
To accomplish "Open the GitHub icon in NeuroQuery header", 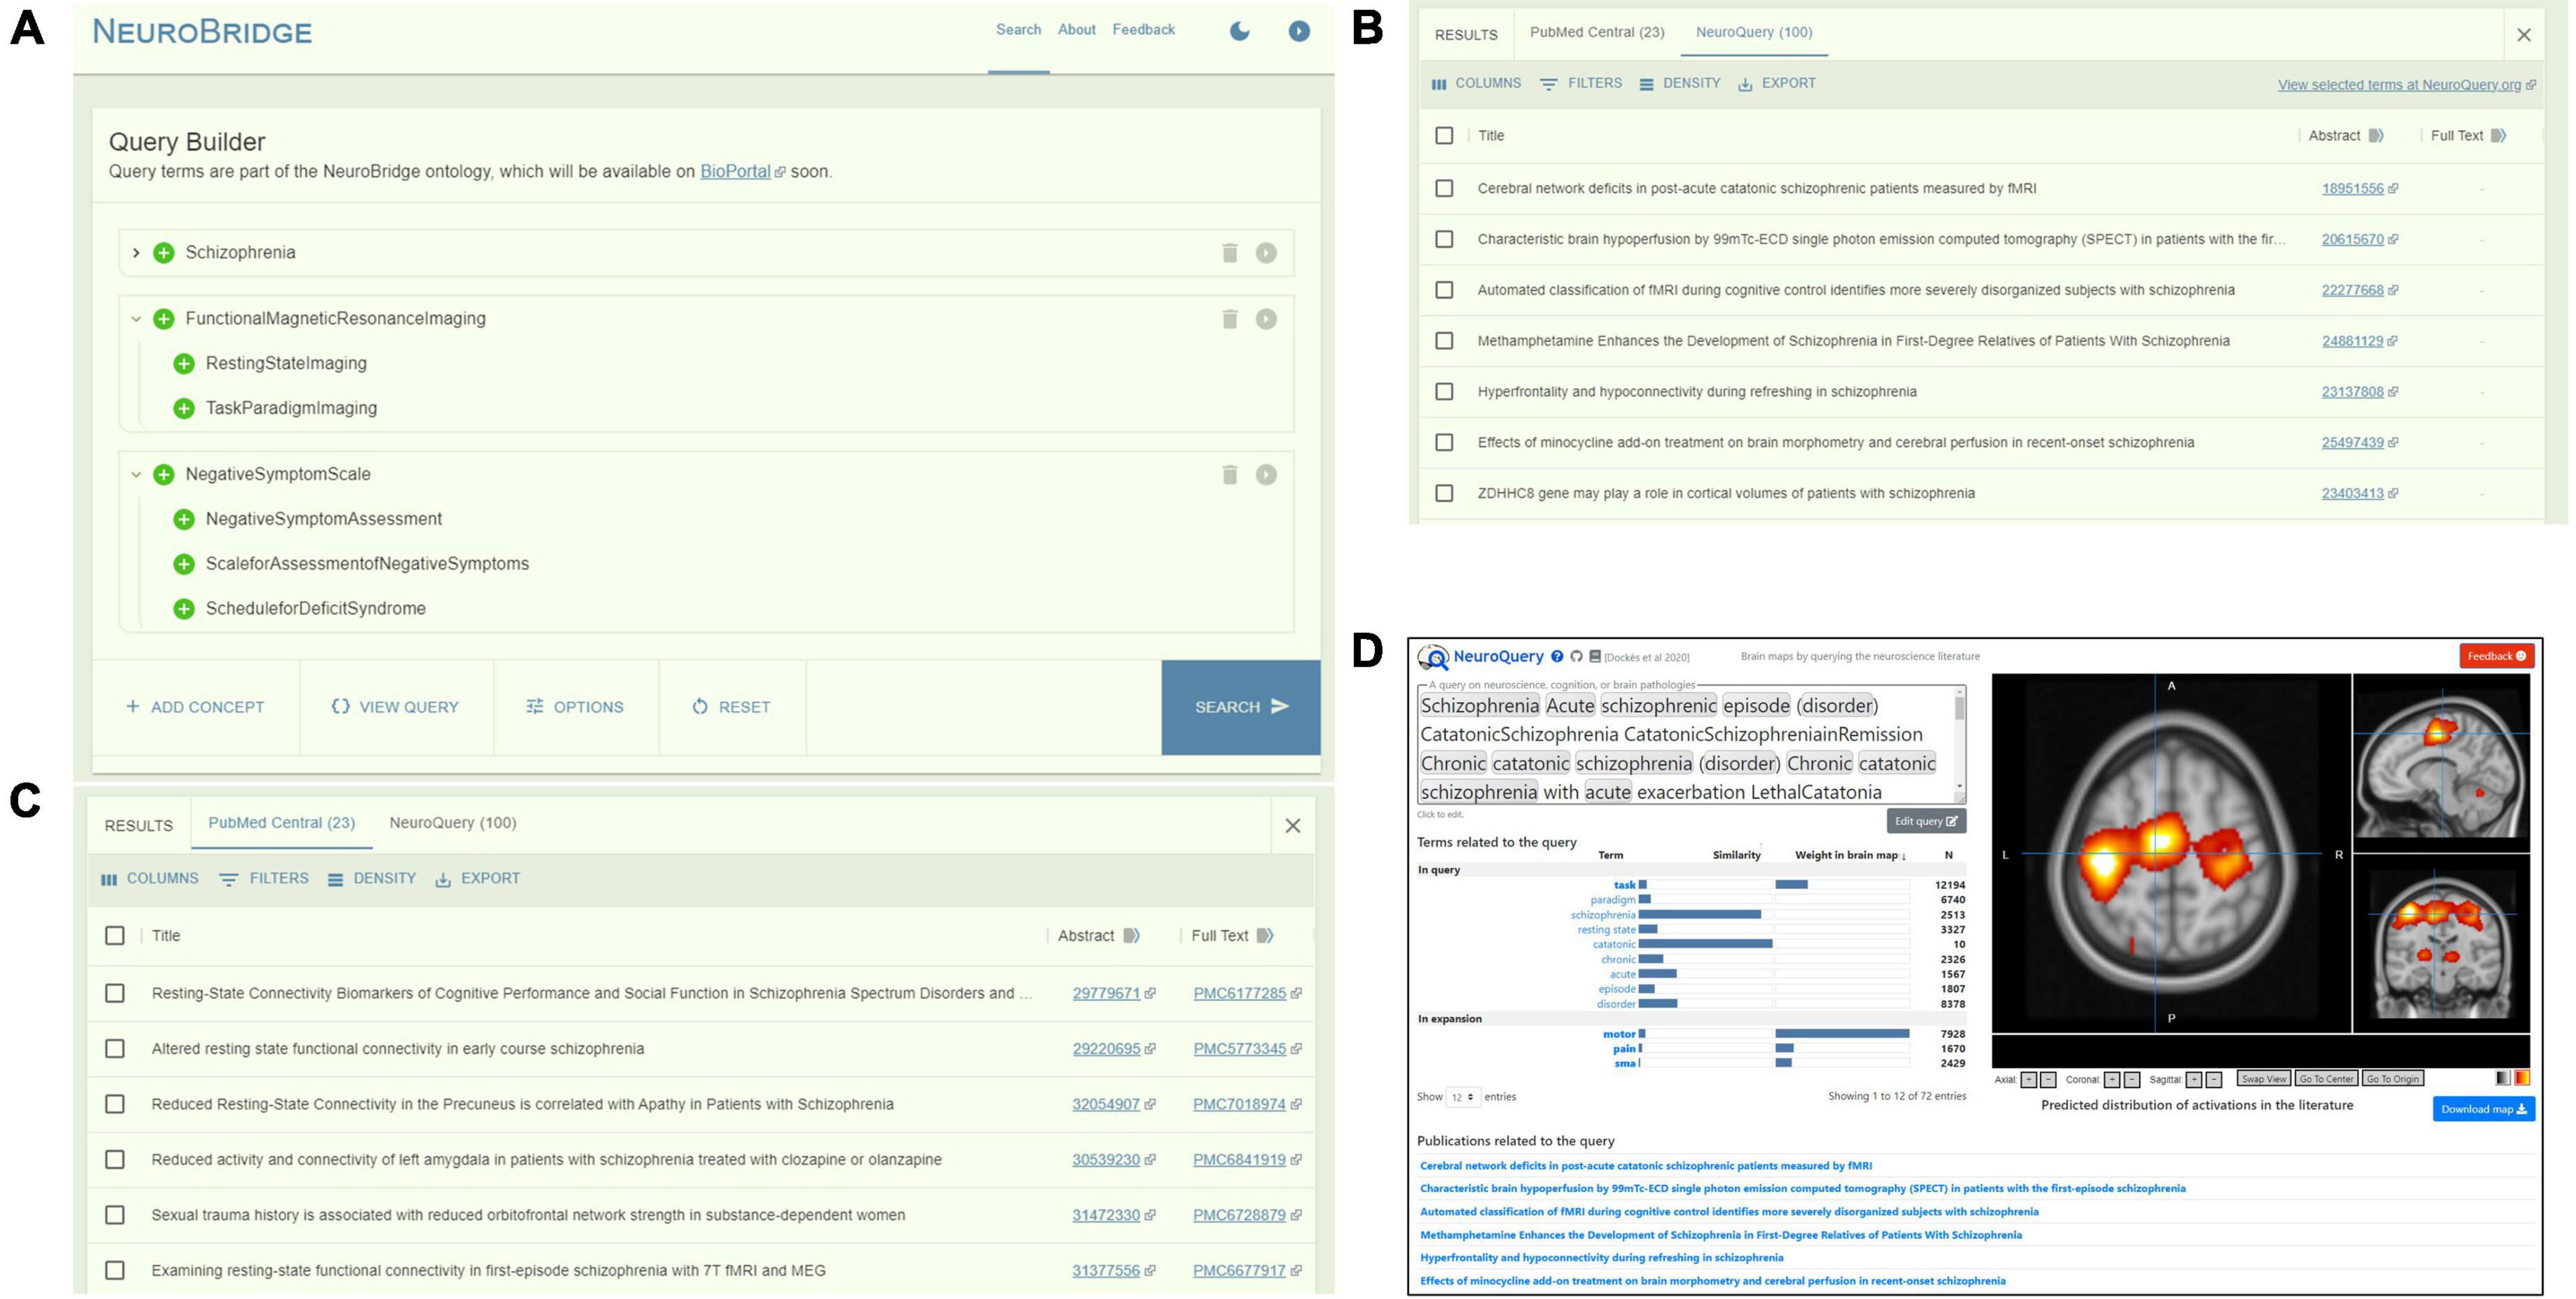I will click(1576, 657).
